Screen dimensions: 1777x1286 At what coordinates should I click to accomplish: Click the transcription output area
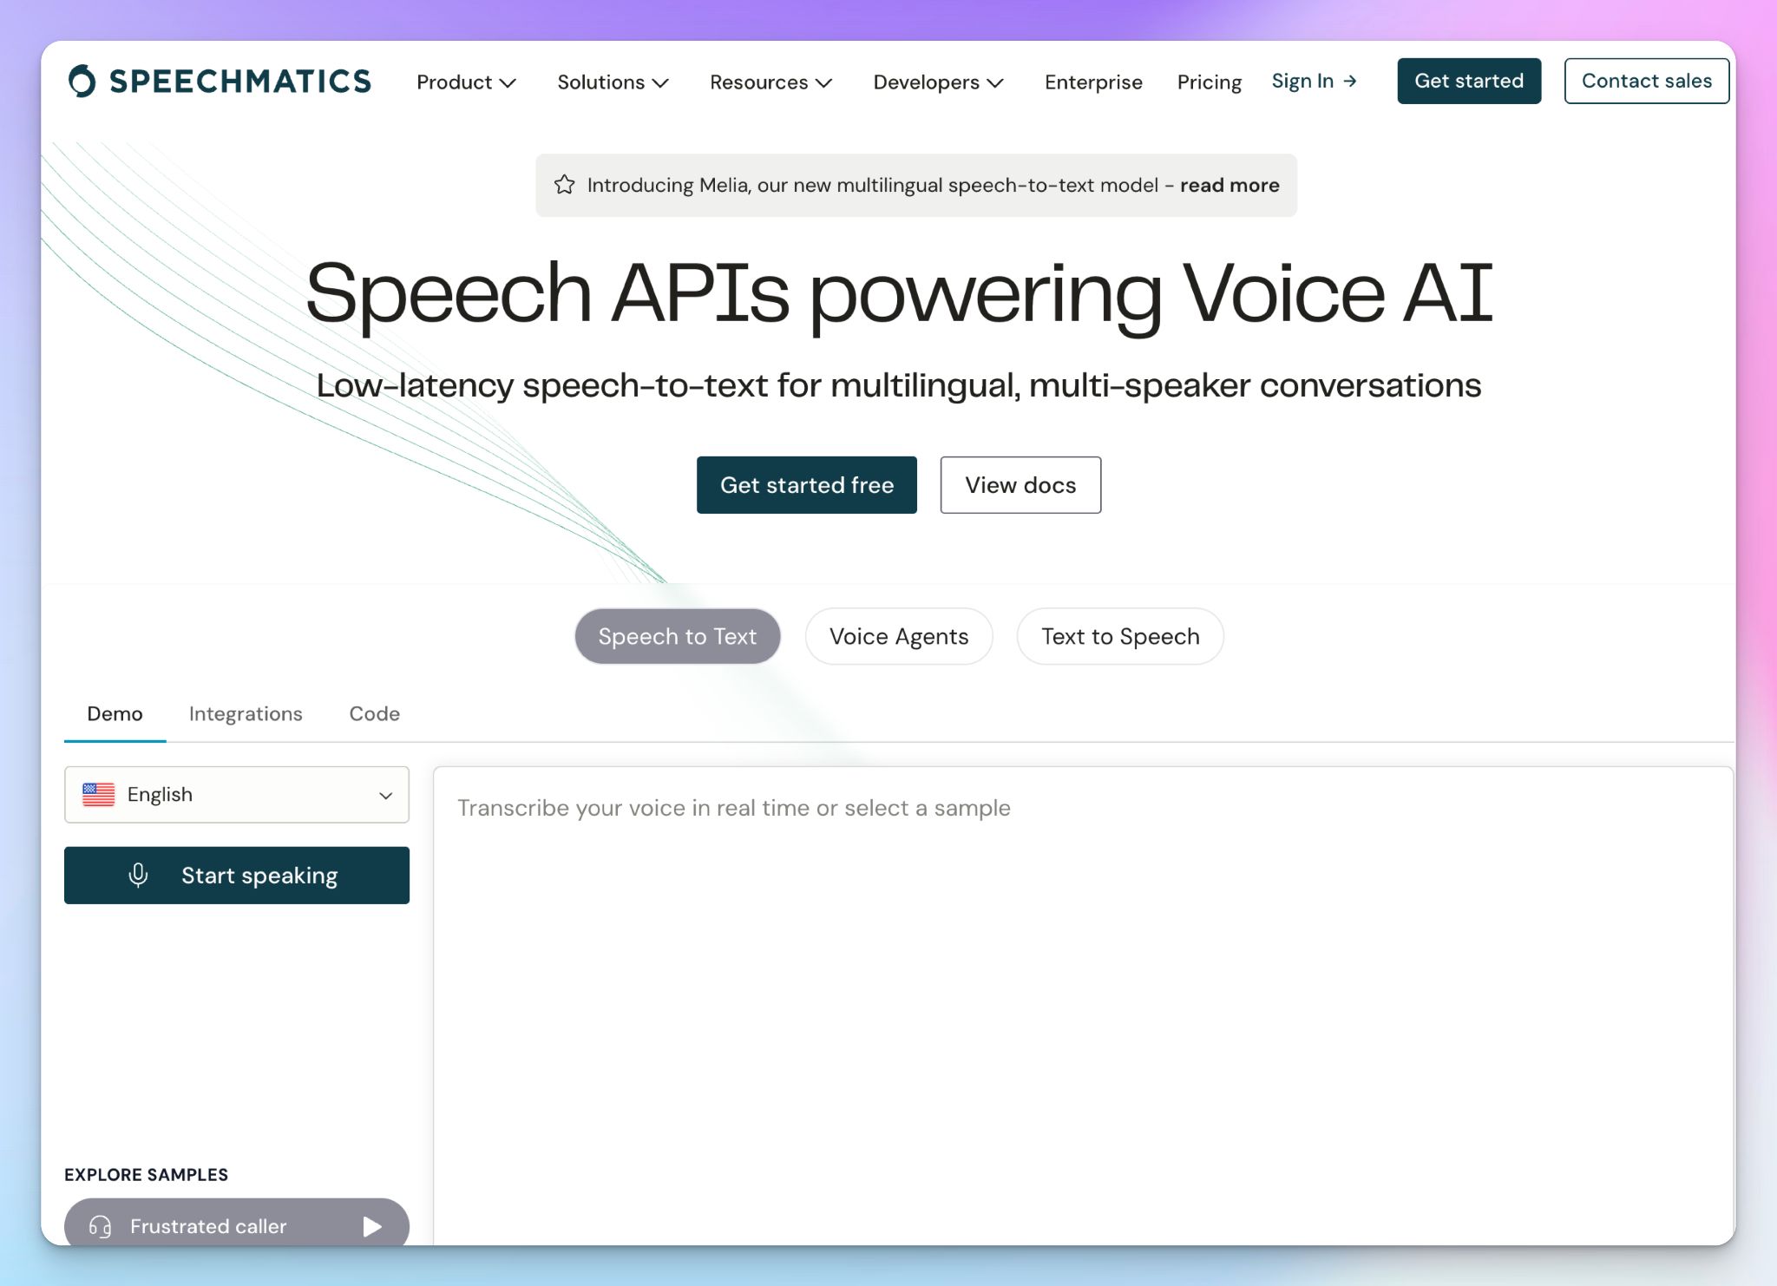click(x=1083, y=1006)
